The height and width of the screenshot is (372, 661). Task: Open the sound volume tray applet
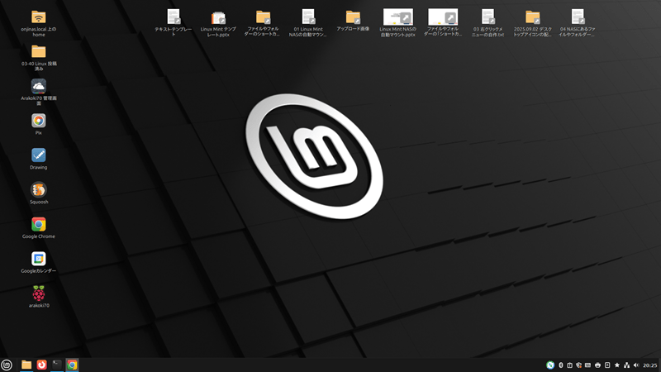click(x=636, y=365)
